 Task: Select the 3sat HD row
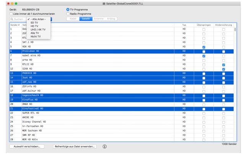(x=122, y=78)
